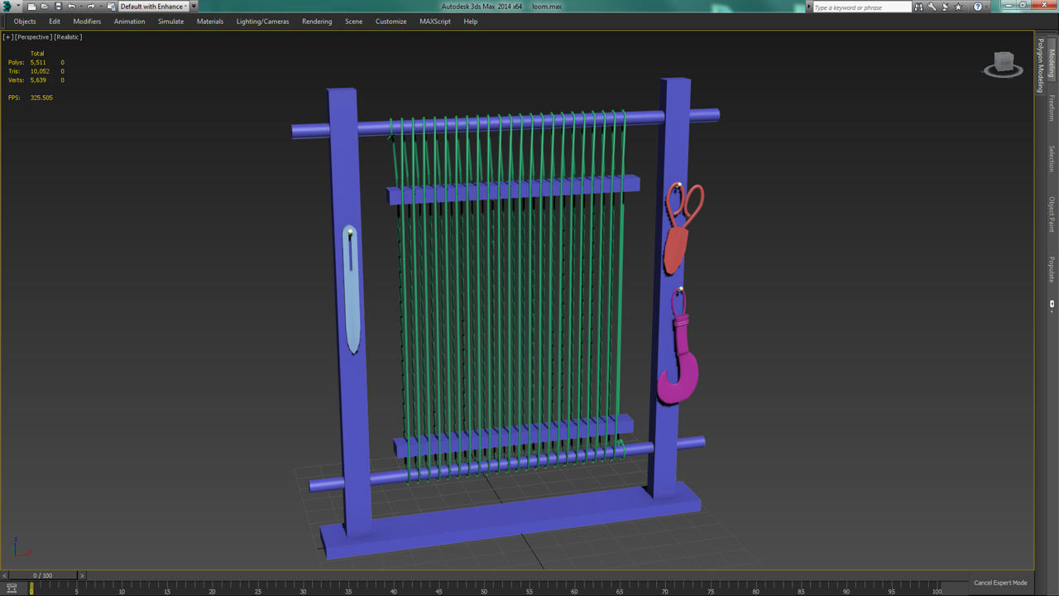Expand the quick access toolbar customize arrow
This screenshot has height=596, width=1059.
coord(194,7)
